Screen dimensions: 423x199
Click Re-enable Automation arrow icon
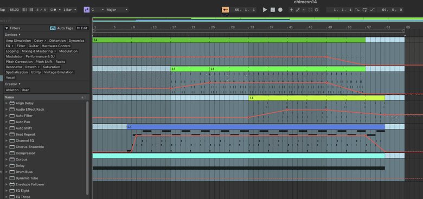pyautogui.click(x=304, y=10)
